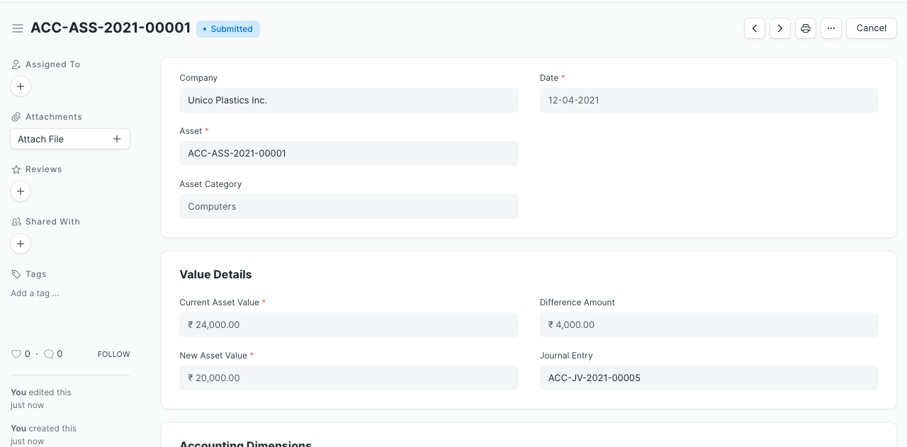Add a review with the plus icon

coord(21,191)
